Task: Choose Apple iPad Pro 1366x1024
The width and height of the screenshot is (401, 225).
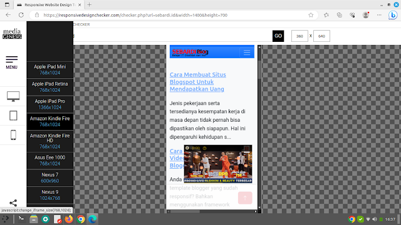Action: pyautogui.click(x=50, y=104)
